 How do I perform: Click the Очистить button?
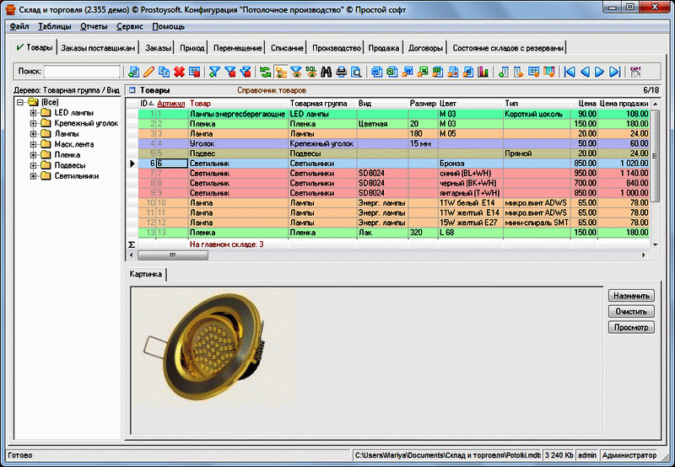(x=631, y=311)
